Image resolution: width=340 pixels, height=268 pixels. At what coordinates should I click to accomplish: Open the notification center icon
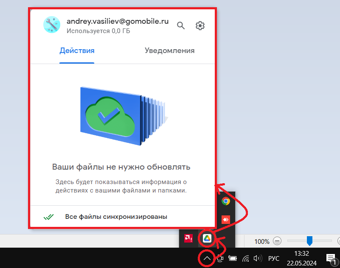[331, 258]
